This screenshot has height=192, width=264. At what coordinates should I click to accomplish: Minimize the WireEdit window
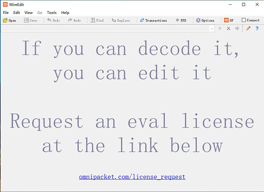click(230, 4)
